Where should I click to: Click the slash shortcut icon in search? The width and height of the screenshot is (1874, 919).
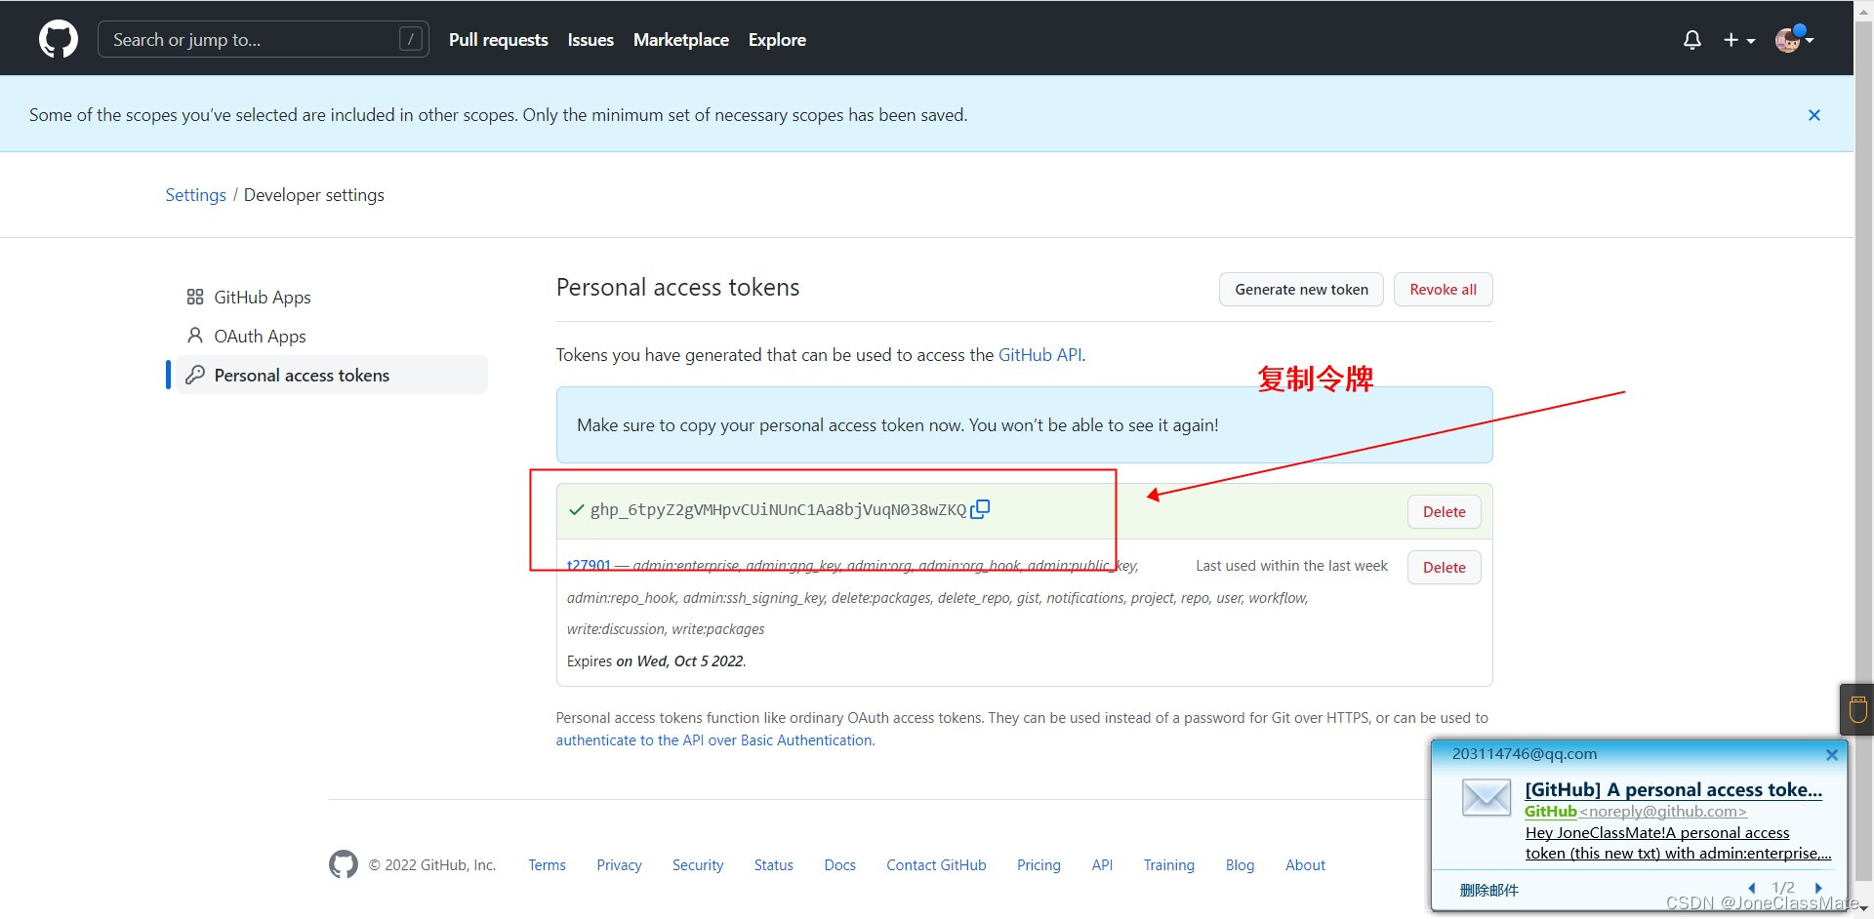point(411,39)
